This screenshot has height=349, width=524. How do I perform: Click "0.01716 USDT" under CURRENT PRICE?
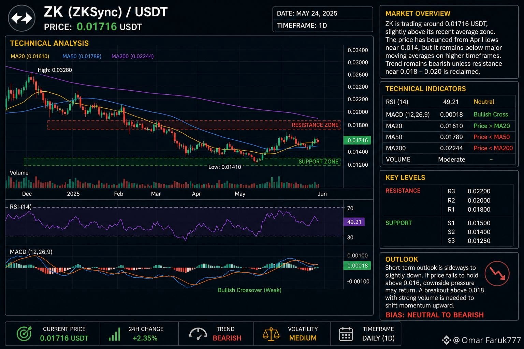[64, 338]
